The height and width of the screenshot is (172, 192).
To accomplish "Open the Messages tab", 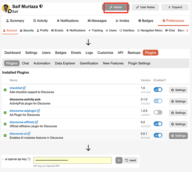I will (x=97, y=21).
